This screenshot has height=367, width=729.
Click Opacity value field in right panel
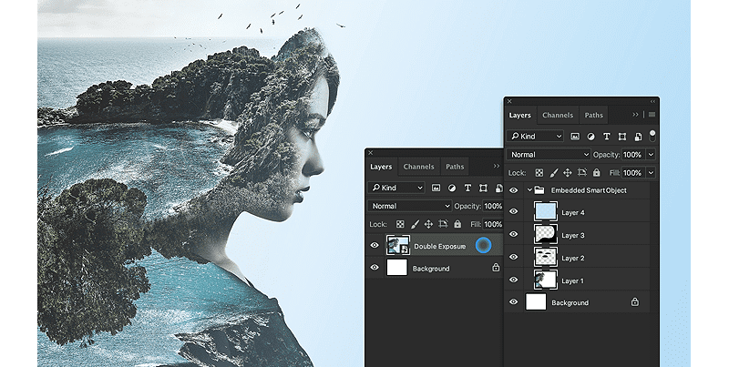633,155
